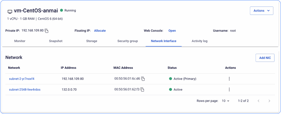
Task: Open subnet-2548-few4rdos network link
Action: (x=25, y=90)
